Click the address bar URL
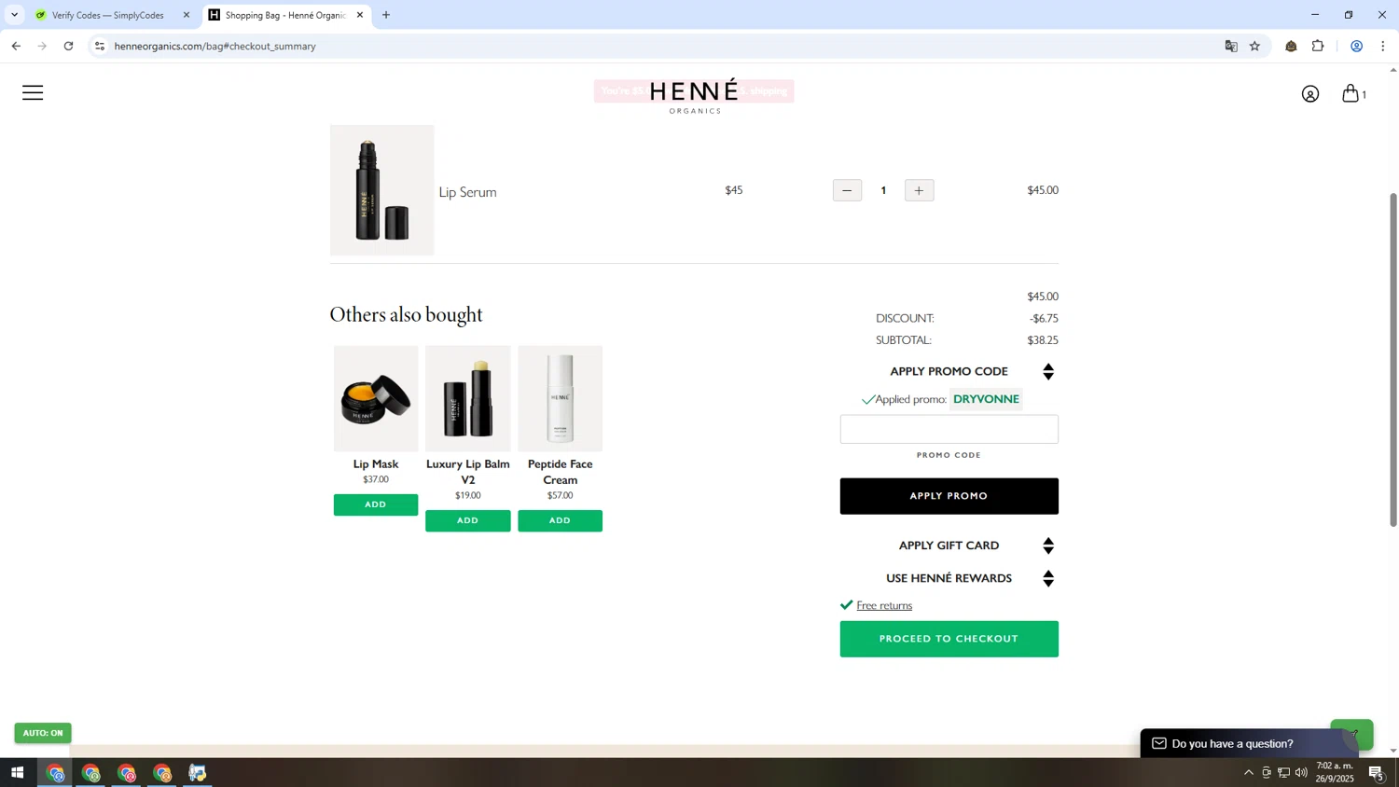This screenshot has width=1399, height=787. tap(215, 46)
